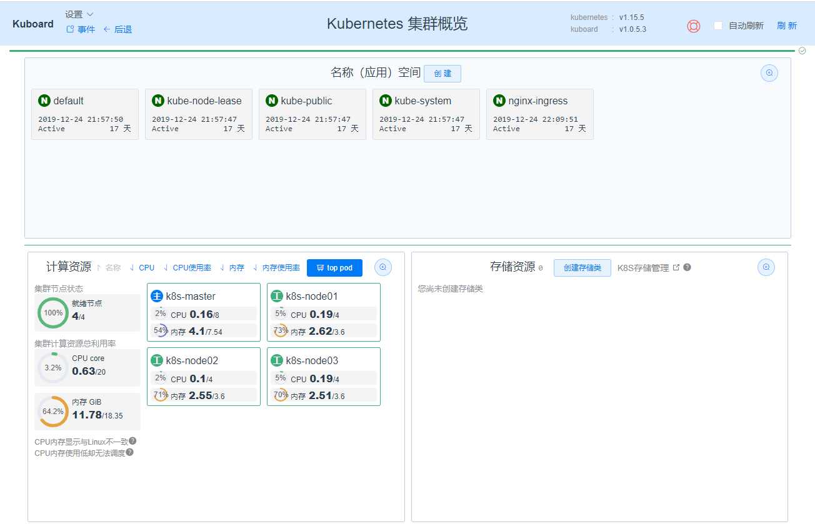Click the 100% ready nodes gauge
Image resolution: width=815 pixels, height=524 pixels.
pos(53,313)
